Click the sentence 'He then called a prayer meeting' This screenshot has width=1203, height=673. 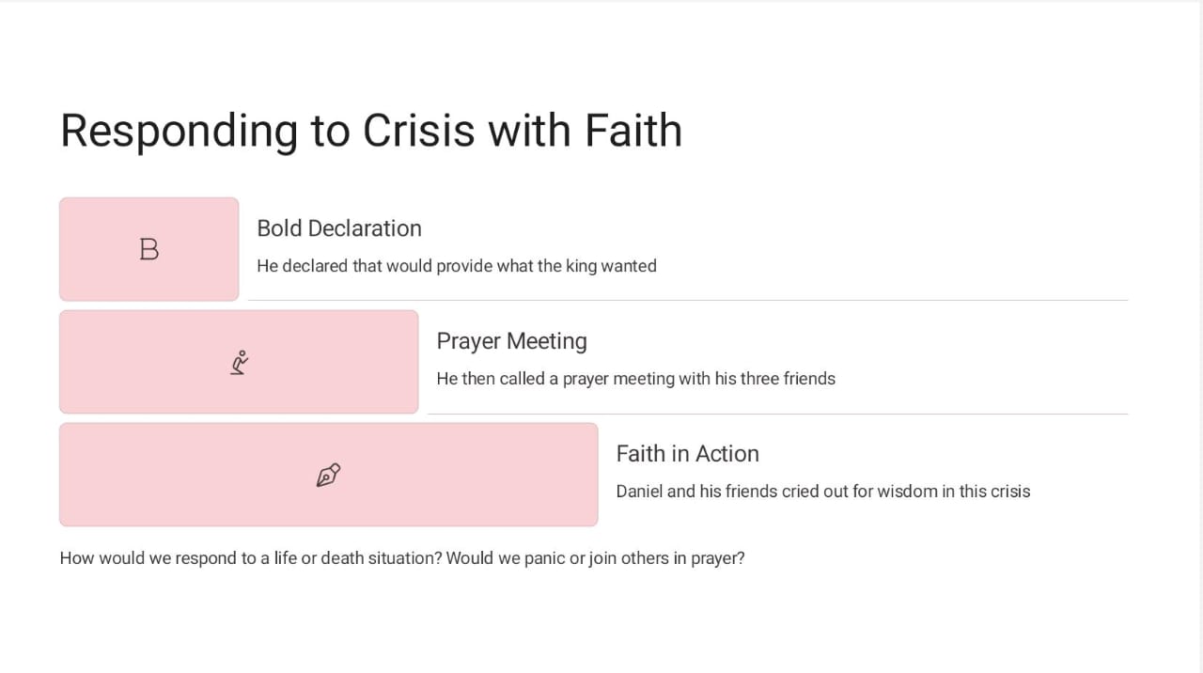tap(635, 379)
